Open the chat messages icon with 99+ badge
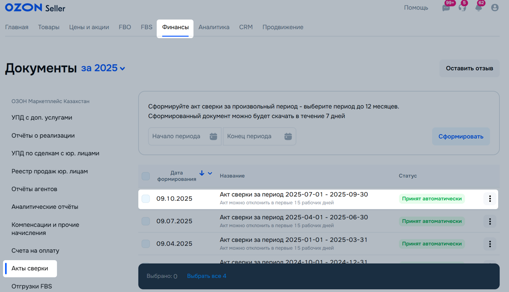 [446, 8]
